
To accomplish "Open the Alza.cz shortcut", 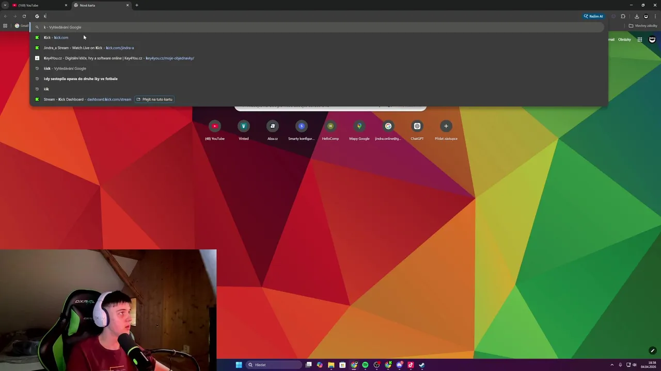I will [x=273, y=130].
